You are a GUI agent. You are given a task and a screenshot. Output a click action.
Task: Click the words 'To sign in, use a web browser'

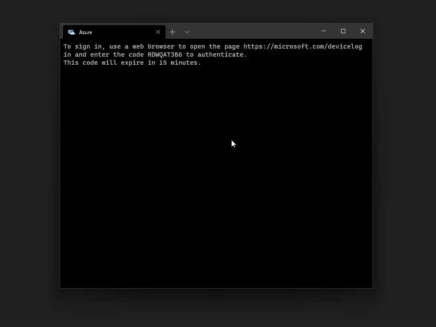click(x=119, y=46)
